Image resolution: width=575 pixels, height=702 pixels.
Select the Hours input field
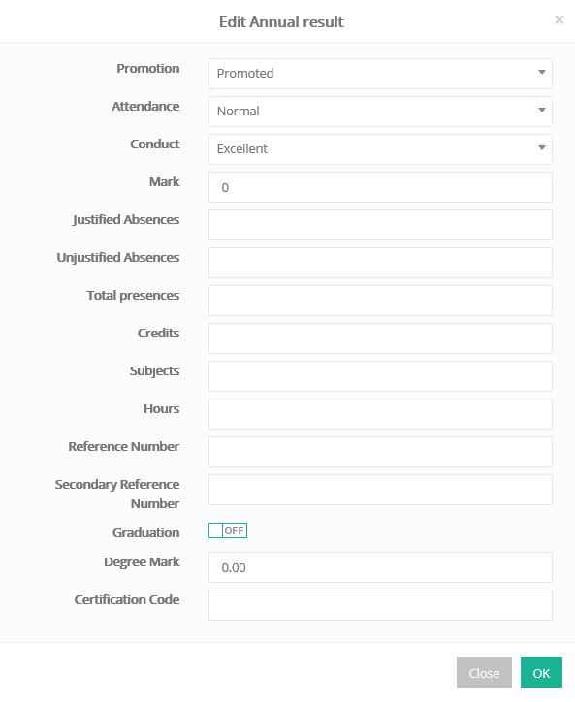380,414
